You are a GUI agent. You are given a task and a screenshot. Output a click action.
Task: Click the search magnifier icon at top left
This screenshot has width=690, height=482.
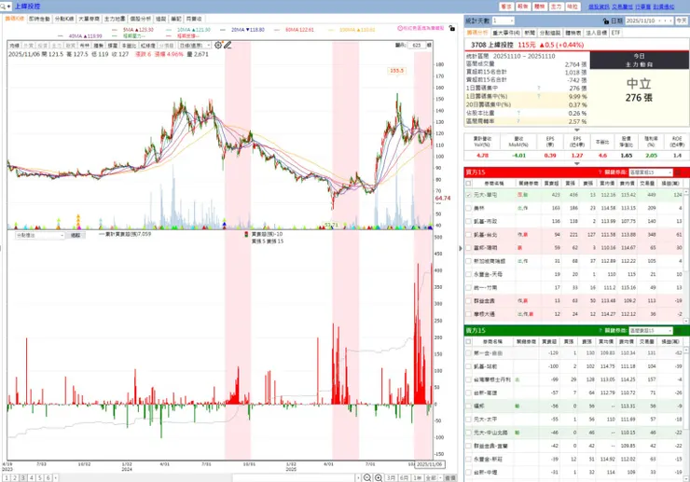point(3,7)
